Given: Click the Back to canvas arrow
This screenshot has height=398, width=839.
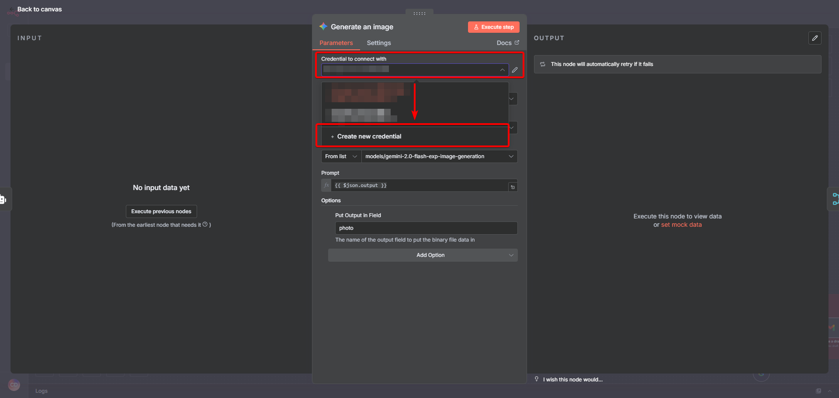Looking at the screenshot, I should 12,9.
